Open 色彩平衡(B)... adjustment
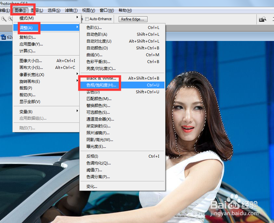274x223 pixels. point(122,61)
